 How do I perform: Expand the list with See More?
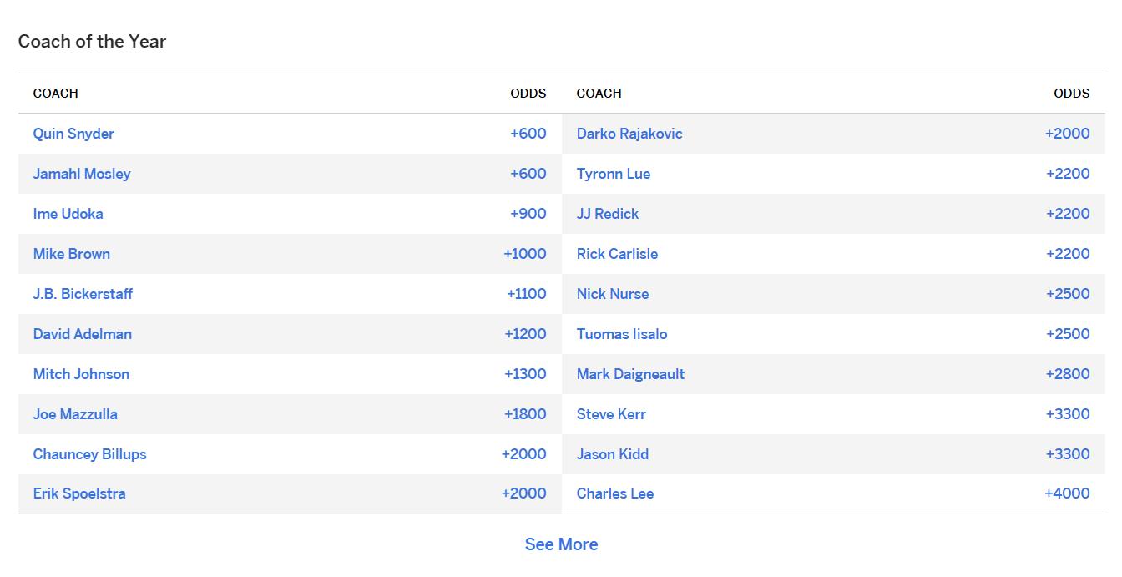(x=561, y=544)
